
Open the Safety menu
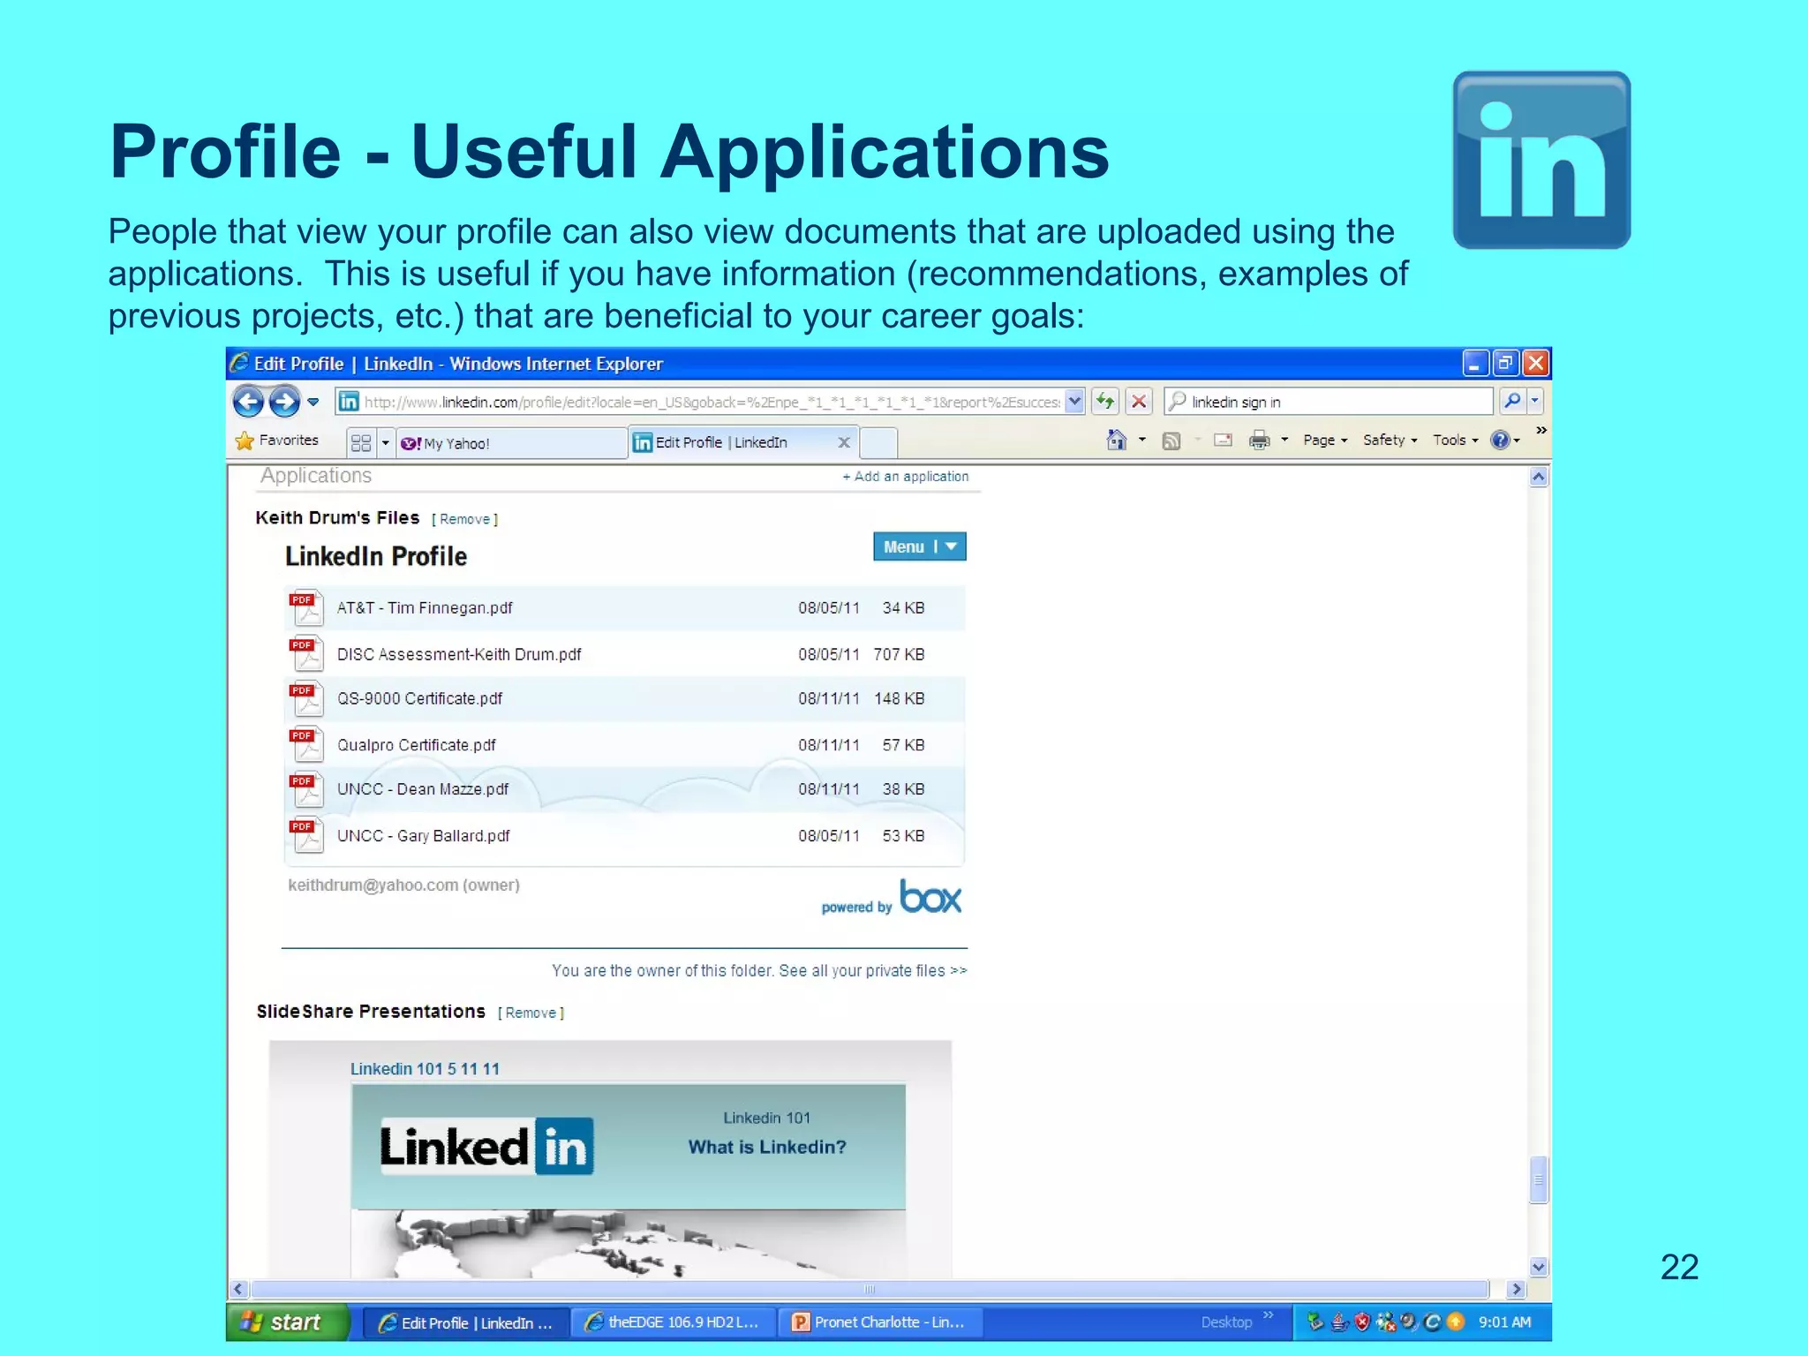tap(1390, 440)
